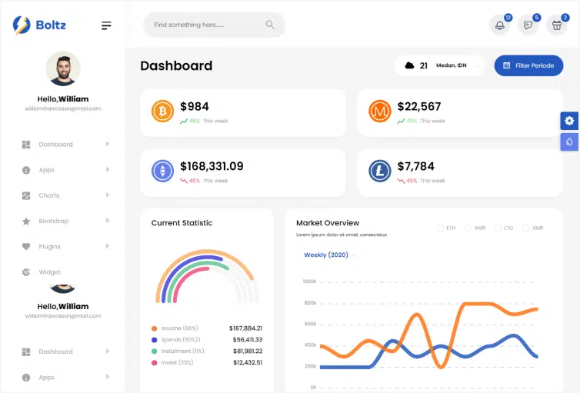Select Widget in the sidebar
This screenshot has height=393, width=580.
tap(49, 272)
